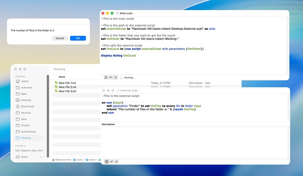The height and width of the screenshot is (176, 303).
Task: Close the Main.scpt window with red button
Action: [103, 13]
